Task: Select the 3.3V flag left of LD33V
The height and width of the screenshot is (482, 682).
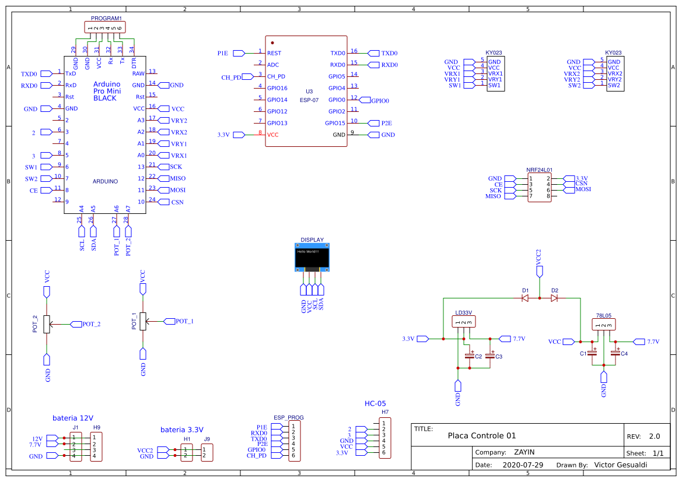Action: coord(423,339)
